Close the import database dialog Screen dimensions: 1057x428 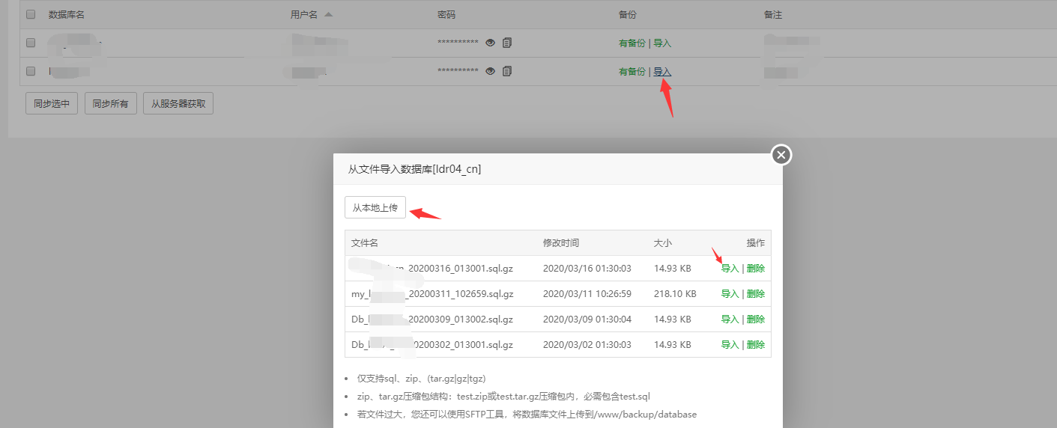point(781,155)
